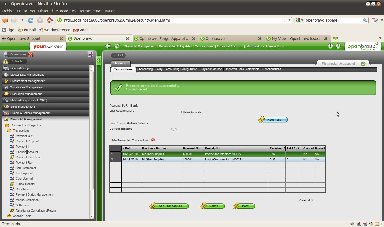Click the Alerts warning icon

point(6,61)
